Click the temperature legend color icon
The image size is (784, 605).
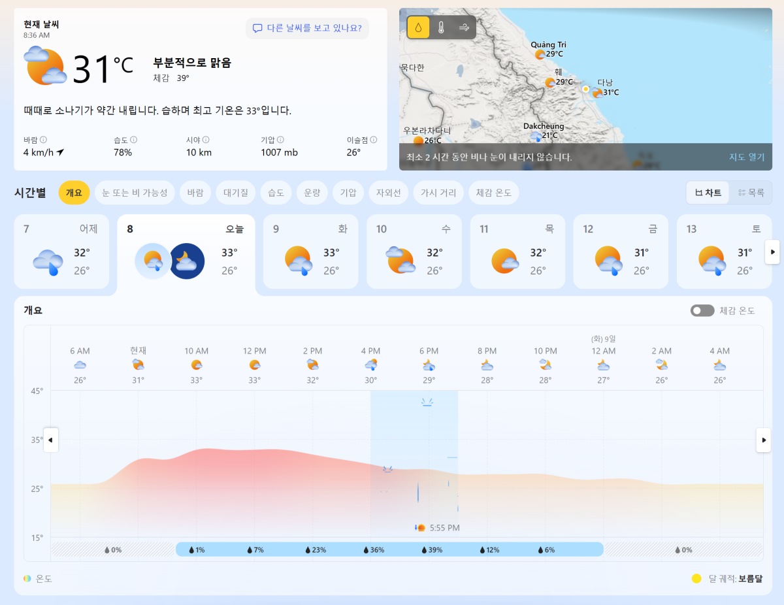[27, 579]
